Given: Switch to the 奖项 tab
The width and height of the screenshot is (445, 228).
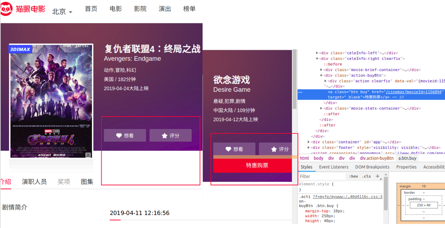Looking at the screenshot, I should tap(64, 182).
